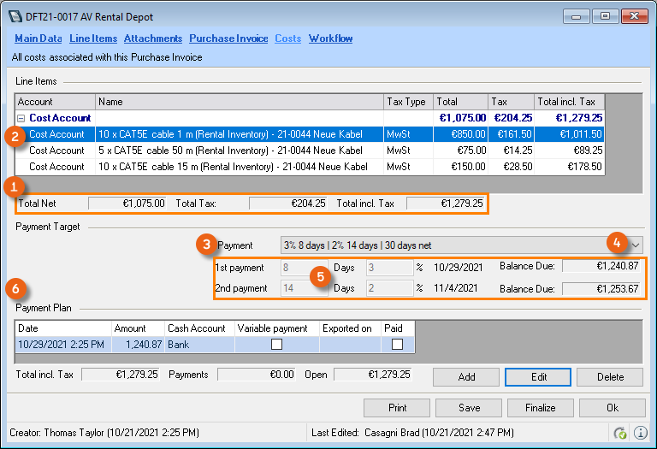Click the Tax Type column header

pos(406,102)
